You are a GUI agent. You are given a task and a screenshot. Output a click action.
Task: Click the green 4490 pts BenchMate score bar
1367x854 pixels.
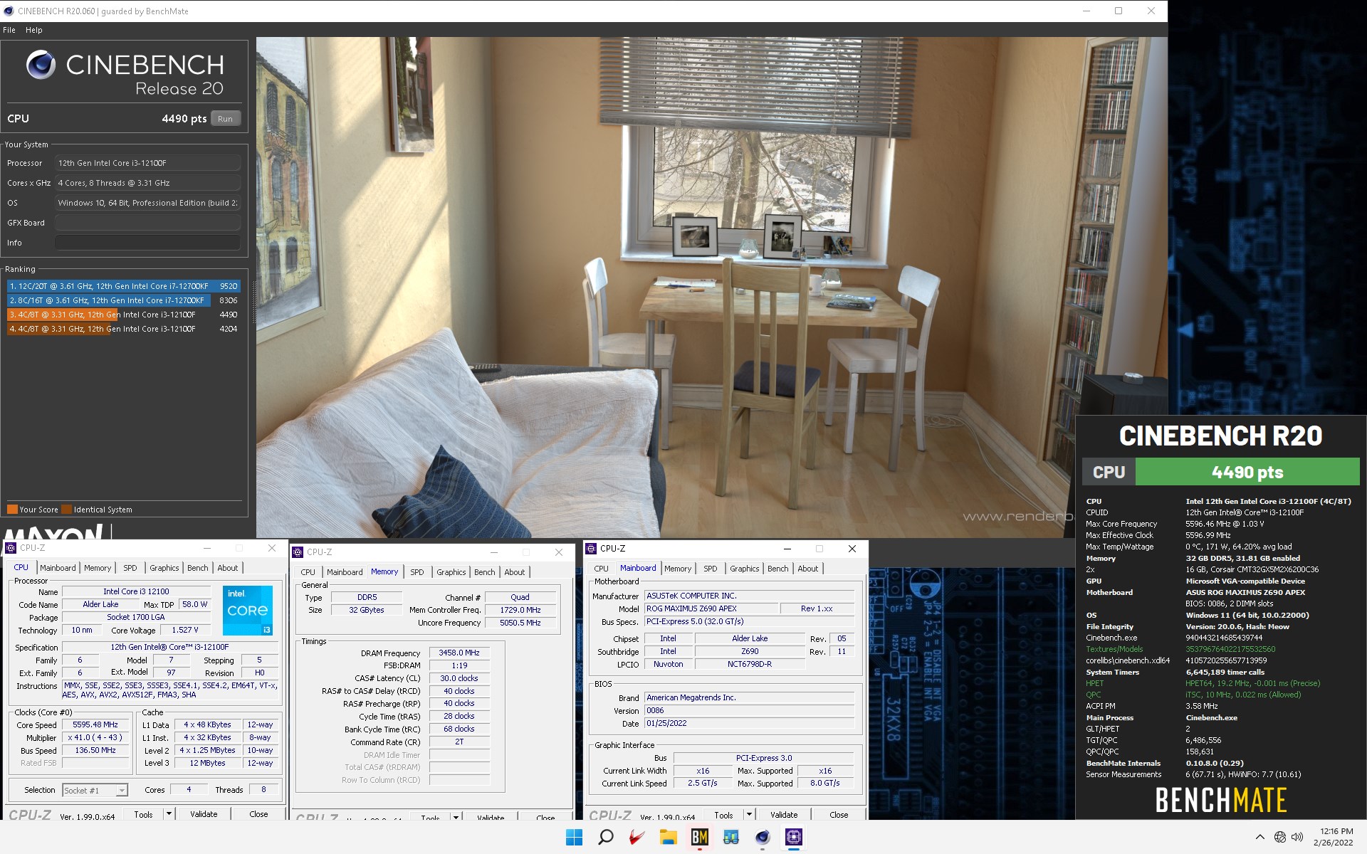point(1247,472)
